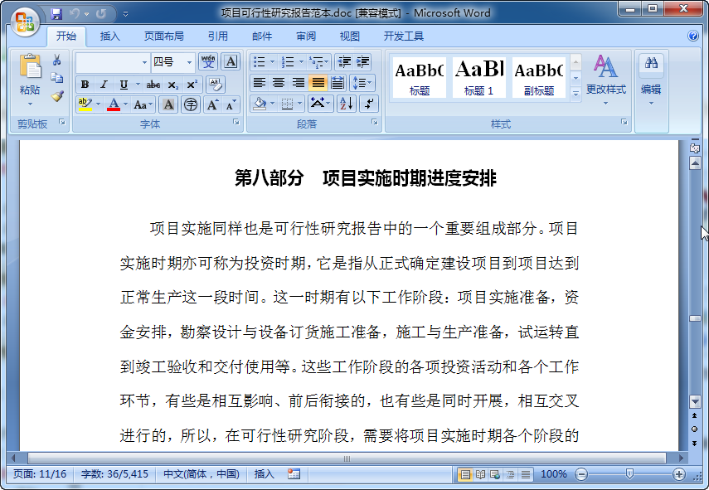Align the paragraph to the right
The width and height of the screenshot is (709, 490).
coord(298,82)
